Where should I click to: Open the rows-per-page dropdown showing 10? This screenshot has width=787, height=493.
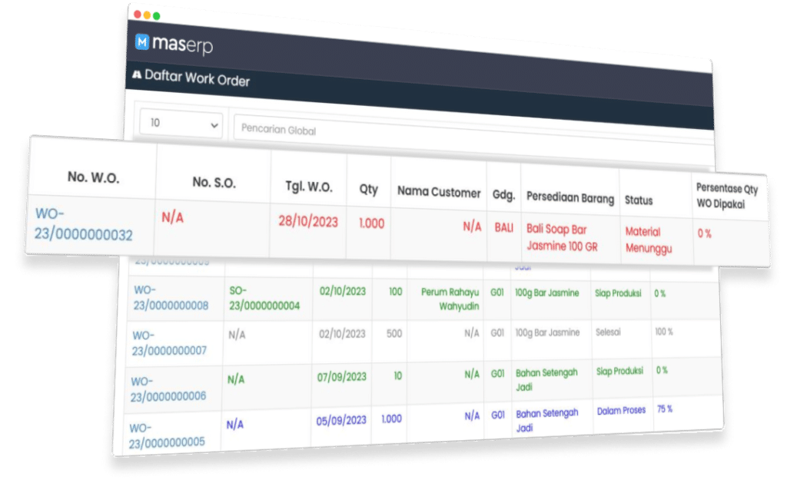[181, 123]
